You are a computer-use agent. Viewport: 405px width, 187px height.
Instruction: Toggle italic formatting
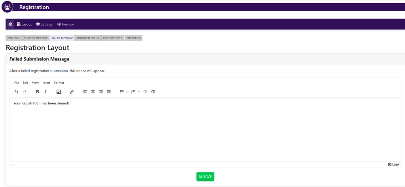45,92
